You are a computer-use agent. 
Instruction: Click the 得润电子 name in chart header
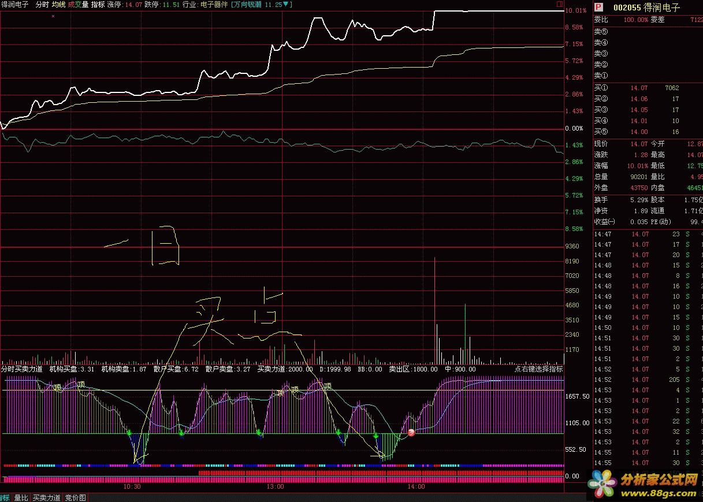(x=14, y=4)
